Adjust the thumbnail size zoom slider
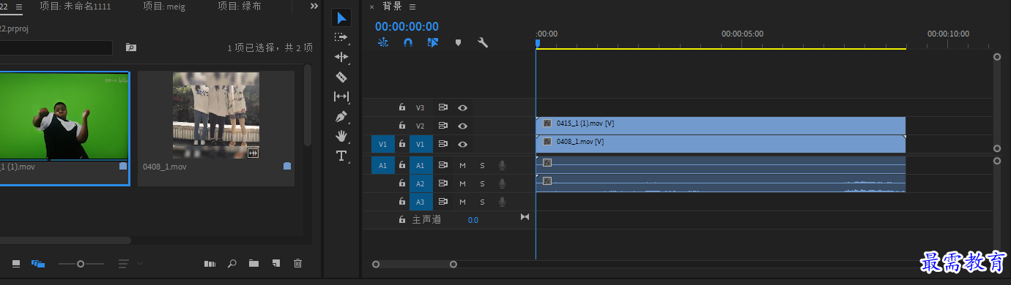The height and width of the screenshot is (285, 1011). click(x=81, y=263)
